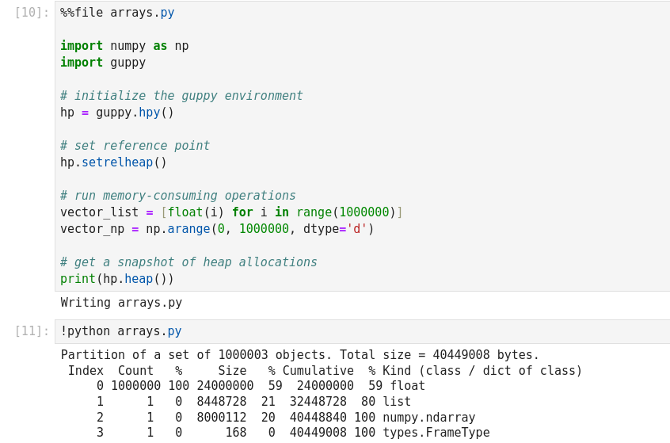Place cursor on 'hp.setrelheap()' line
This screenshot has width=670, height=443.
click(113, 162)
